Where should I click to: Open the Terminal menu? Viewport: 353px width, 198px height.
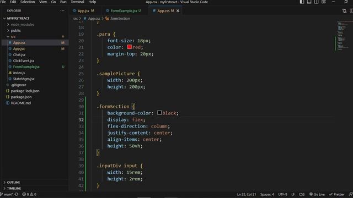pyautogui.click(x=77, y=2)
